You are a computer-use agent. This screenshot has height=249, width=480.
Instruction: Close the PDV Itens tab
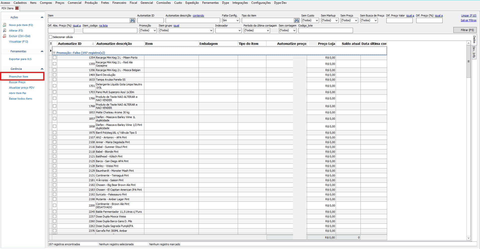[x=17, y=8]
